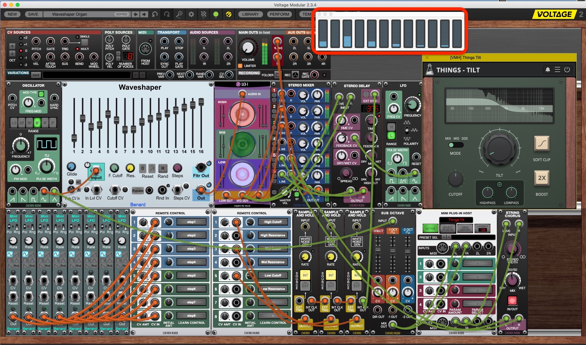Viewport: 586px width, 345px height.
Task: Switch to the PERFORM tab
Action: coord(279,14)
